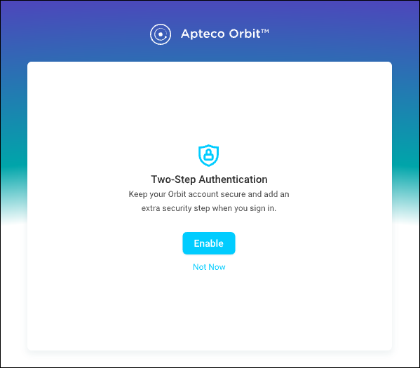Skip setup via the Not Now link

pos(209,267)
